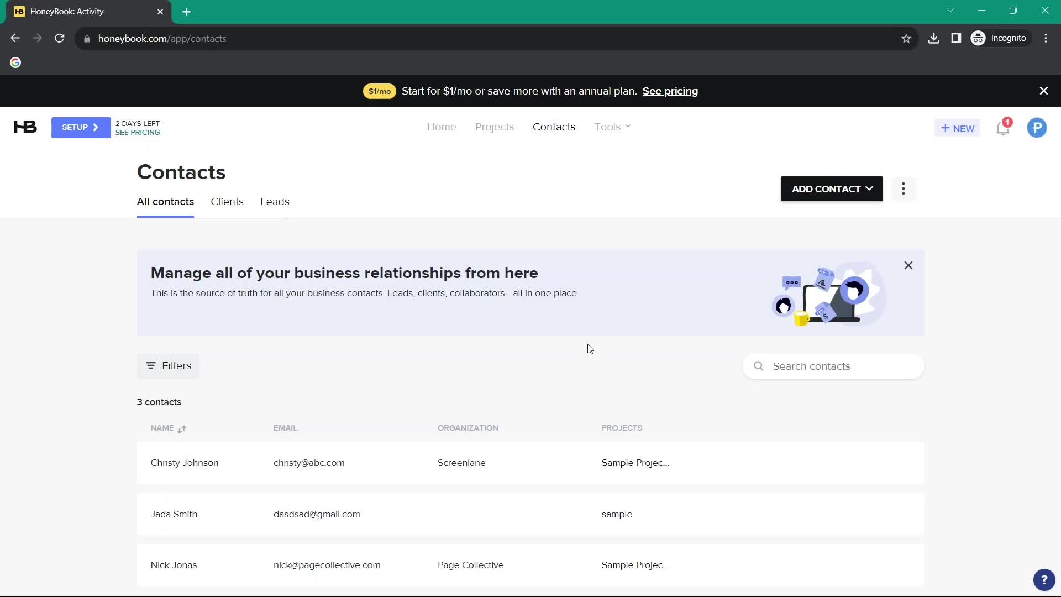Screen dimensions: 1061x597
Task: Click the three-dot more options icon
Action: point(904,189)
